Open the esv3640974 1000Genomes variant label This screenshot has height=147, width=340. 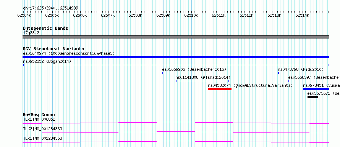click(69, 53)
